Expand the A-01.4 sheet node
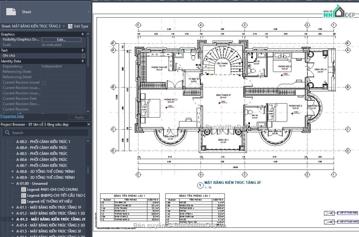The width and height of the screenshot is (359, 237). pyautogui.click(x=13, y=225)
